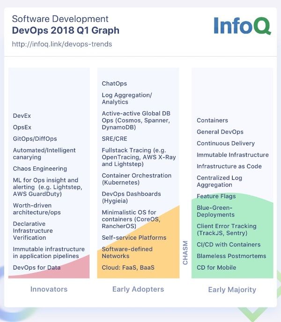This screenshot has width=281, height=322.
Task: Select Worth-driven architecture/ops entry
Action: point(37,209)
